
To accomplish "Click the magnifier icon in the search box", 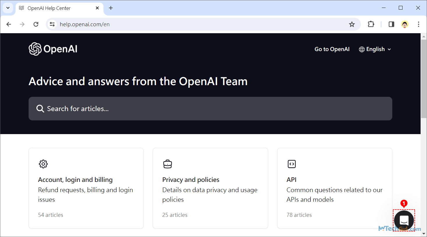I will pos(40,109).
